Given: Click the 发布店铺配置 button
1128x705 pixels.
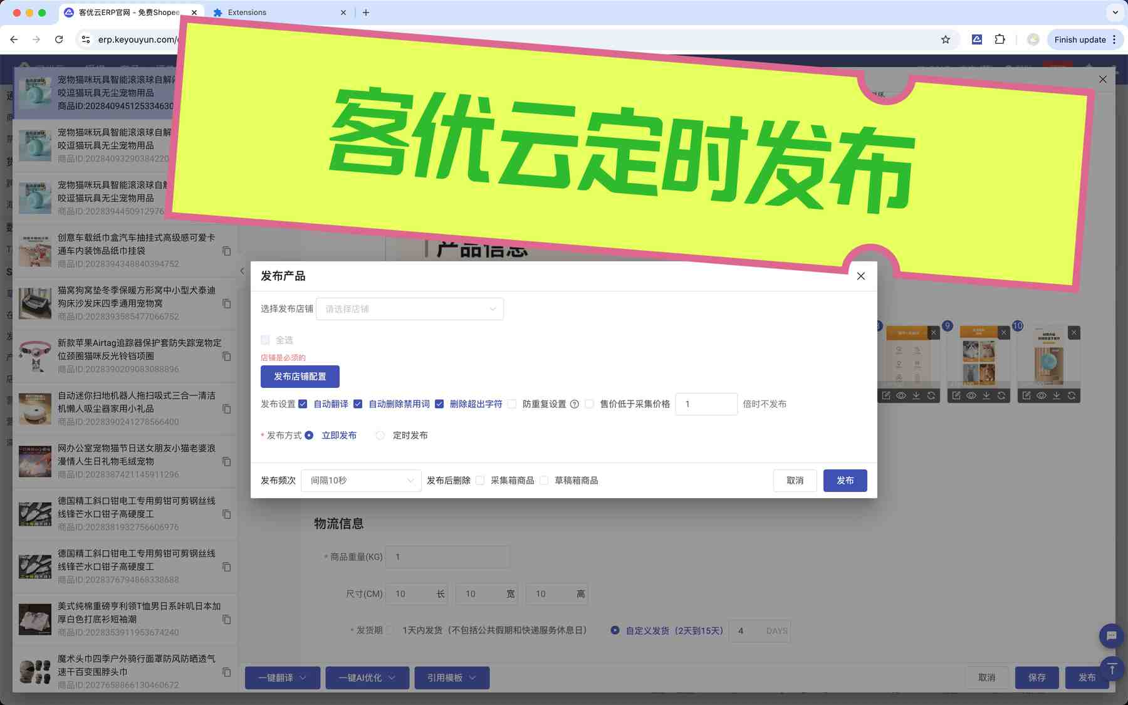Looking at the screenshot, I should (x=300, y=377).
